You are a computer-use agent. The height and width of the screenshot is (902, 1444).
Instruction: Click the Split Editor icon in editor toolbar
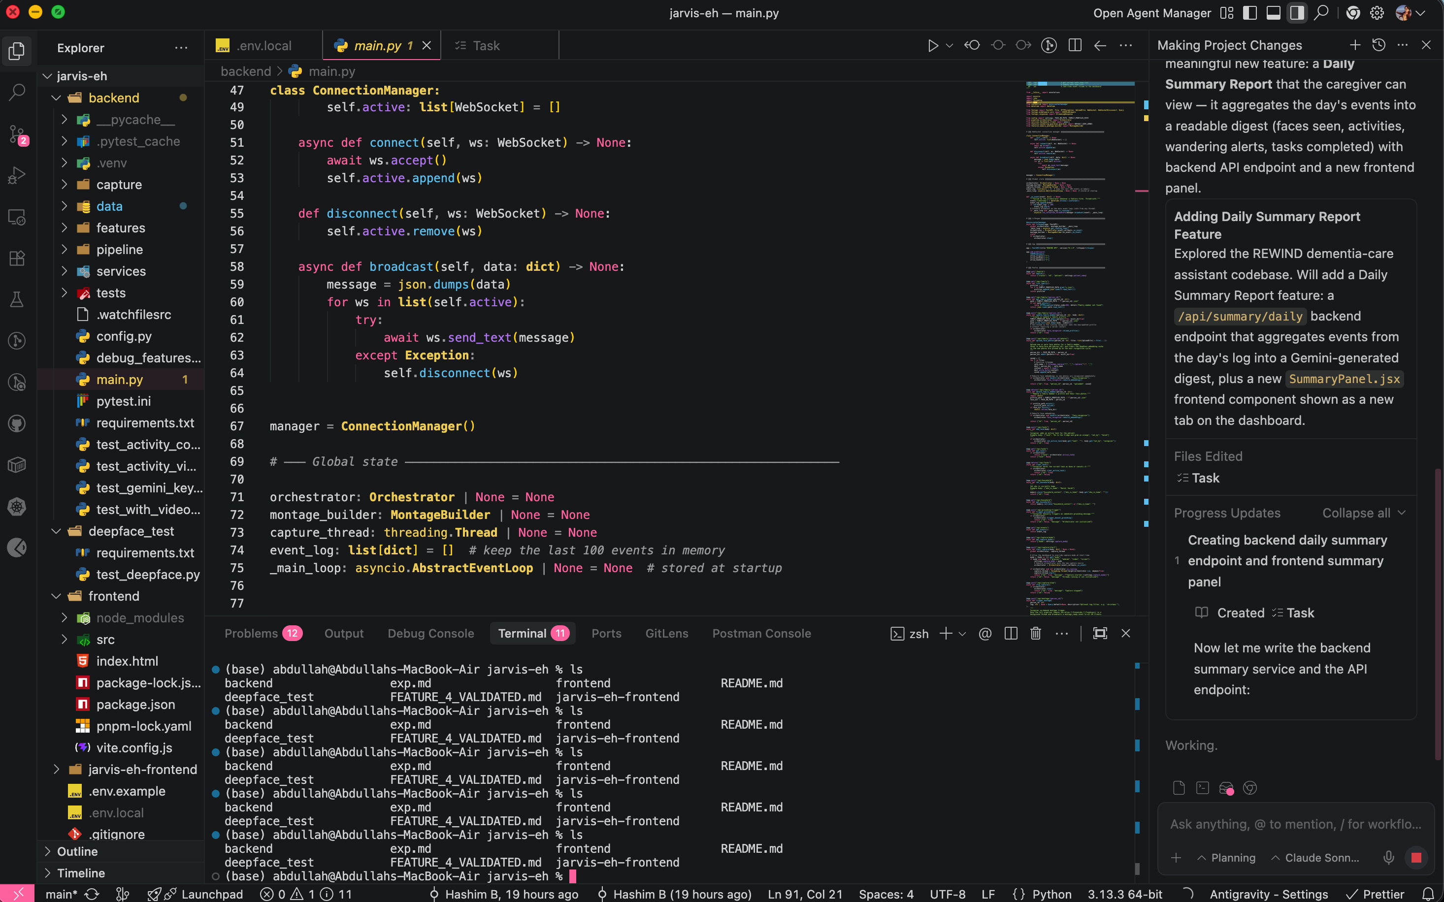[1075, 45]
